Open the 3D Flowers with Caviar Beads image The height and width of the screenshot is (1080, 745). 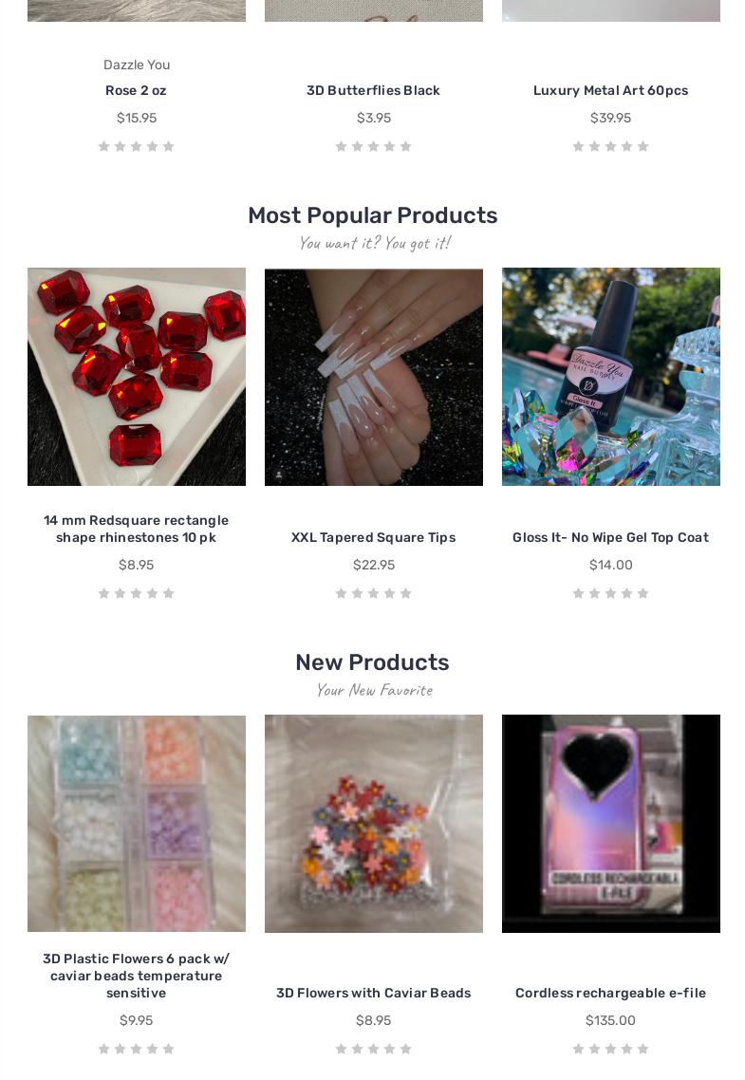(374, 824)
